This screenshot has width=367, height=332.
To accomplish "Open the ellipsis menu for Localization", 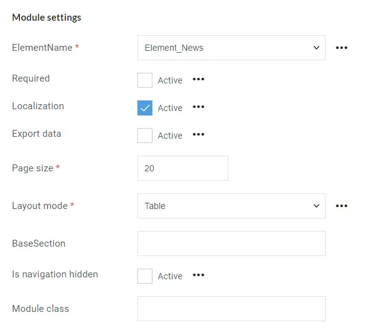I will tap(198, 107).
